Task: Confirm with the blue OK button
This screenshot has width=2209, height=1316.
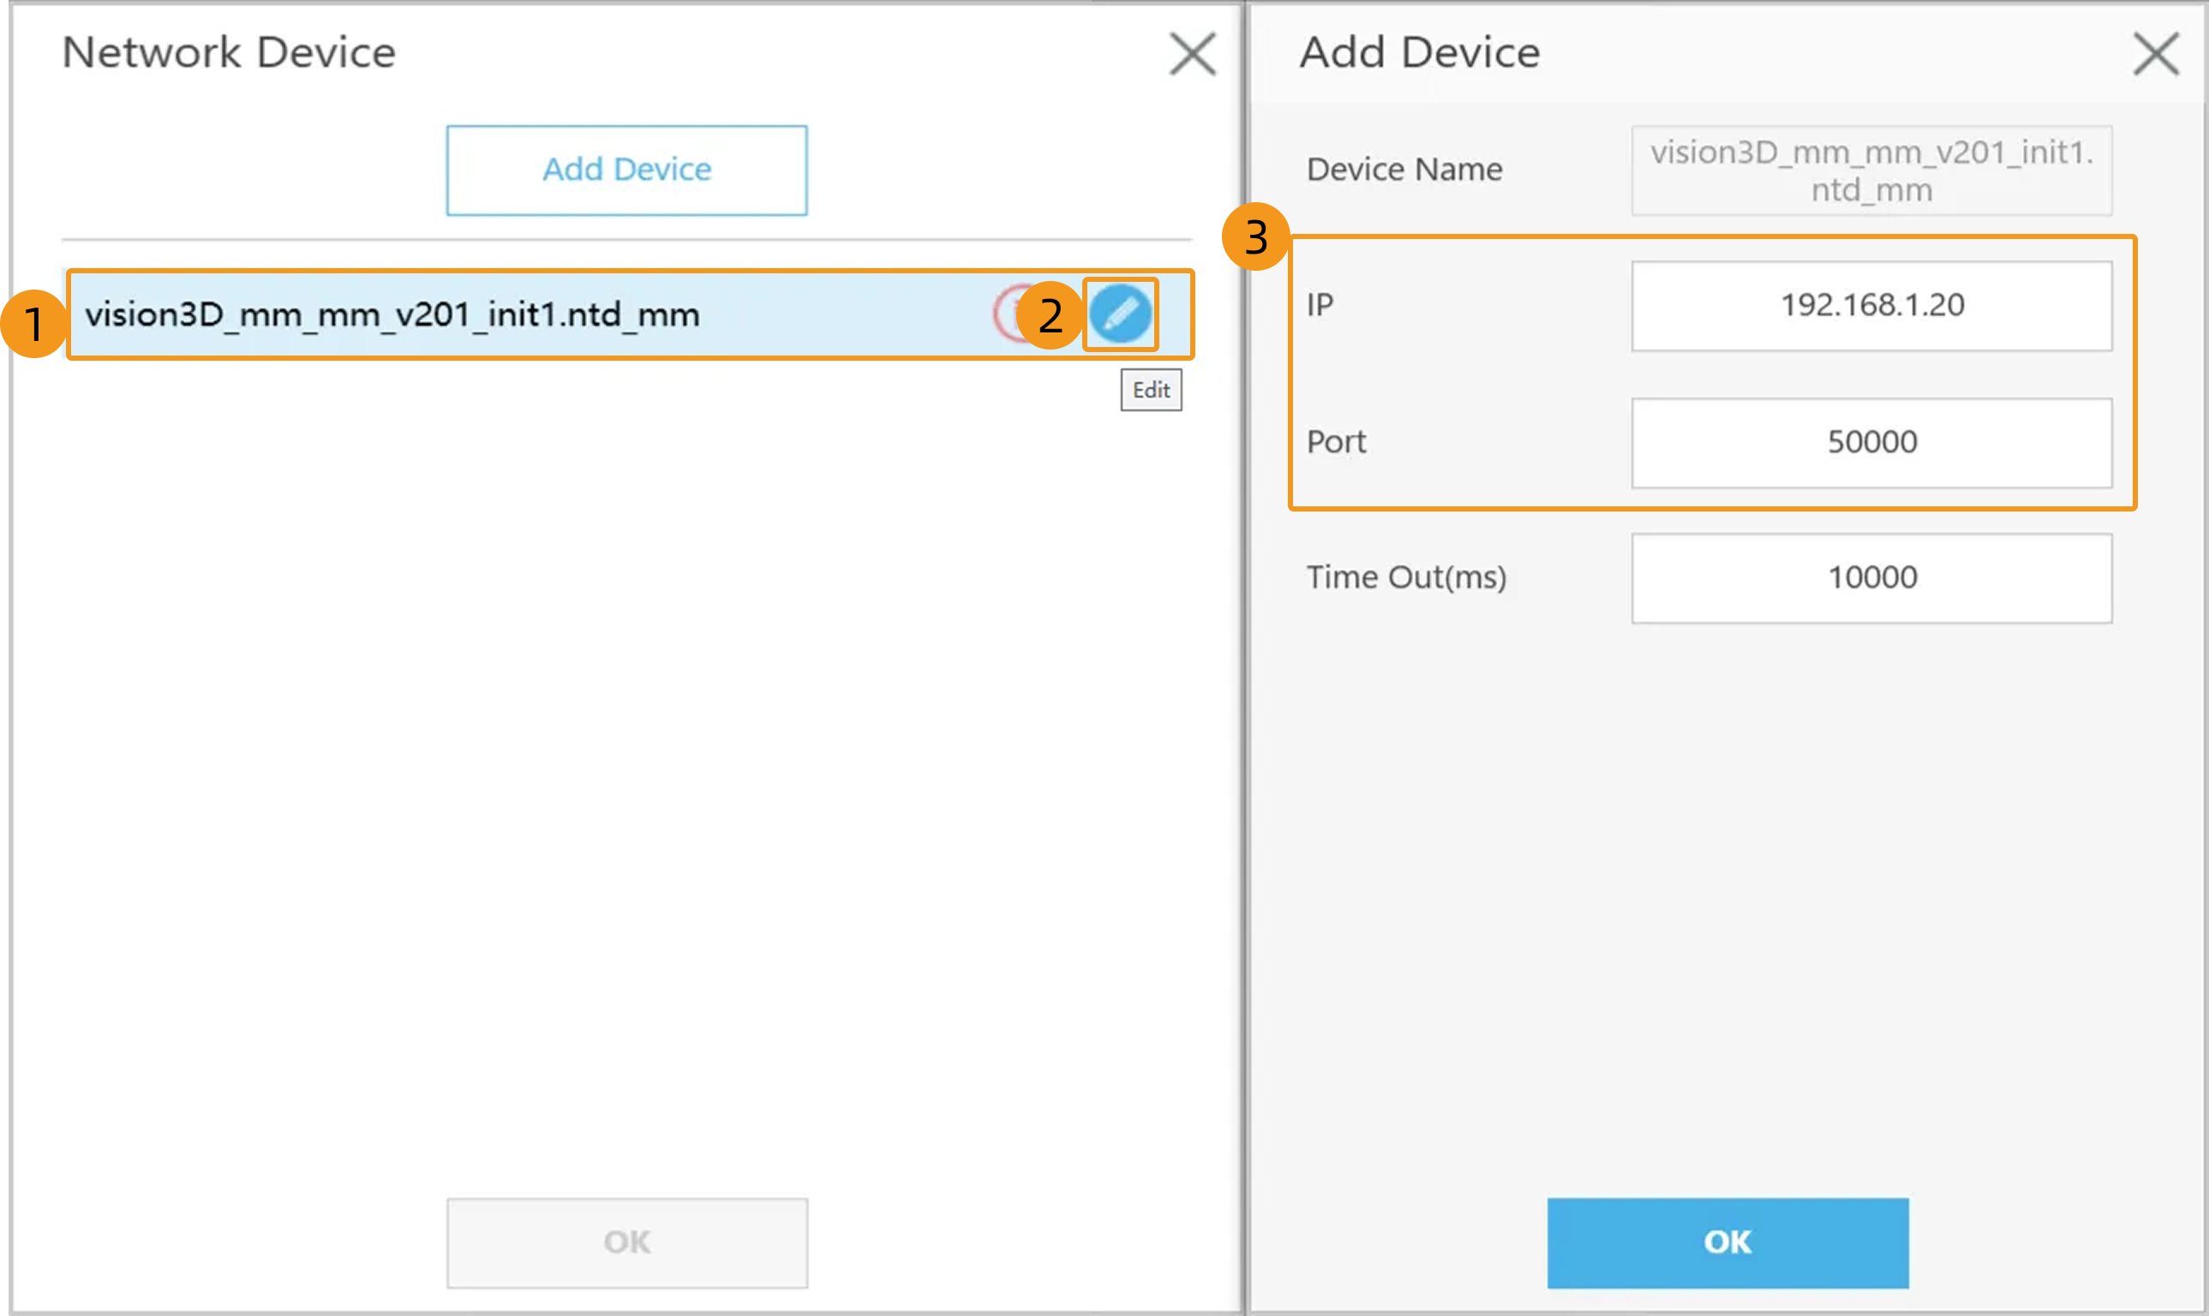Action: pos(1727,1241)
